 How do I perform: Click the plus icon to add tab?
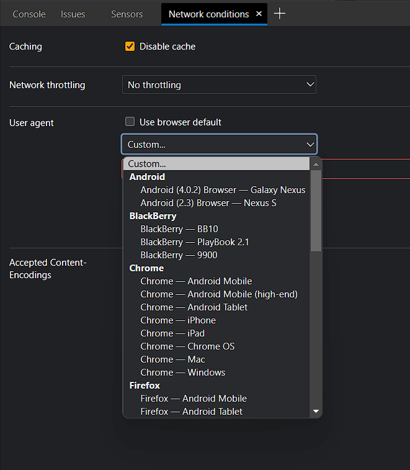click(x=280, y=14)
